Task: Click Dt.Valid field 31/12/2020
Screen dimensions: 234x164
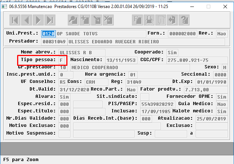Action: 75,90
